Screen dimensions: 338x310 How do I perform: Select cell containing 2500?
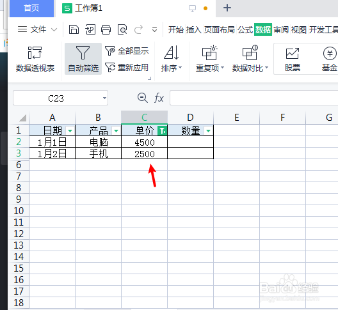pyautogui.click(x=145, y=153)
